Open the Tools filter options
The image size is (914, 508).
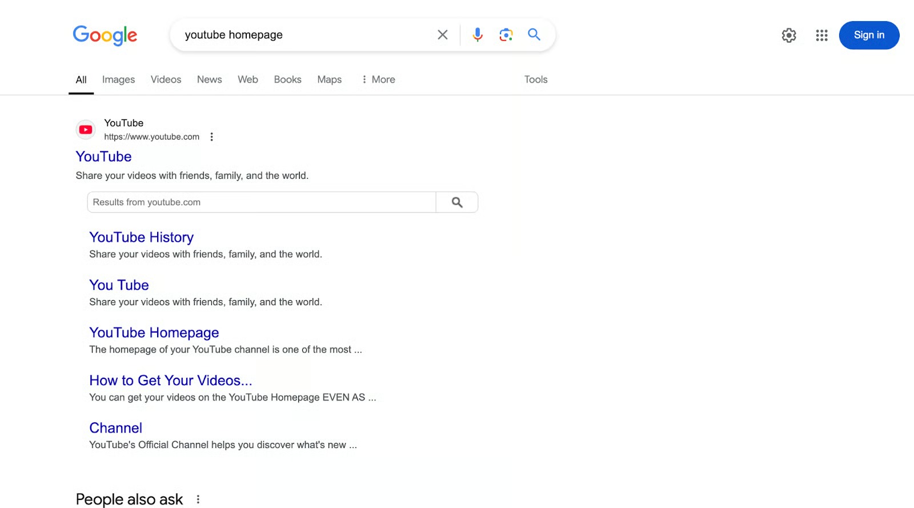[535, 79]
